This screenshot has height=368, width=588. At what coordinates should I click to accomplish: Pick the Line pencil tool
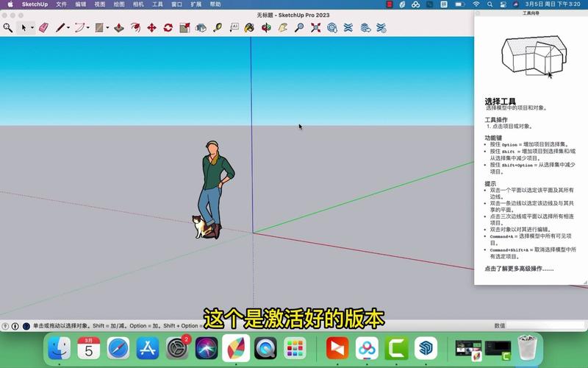coord(60,28)
